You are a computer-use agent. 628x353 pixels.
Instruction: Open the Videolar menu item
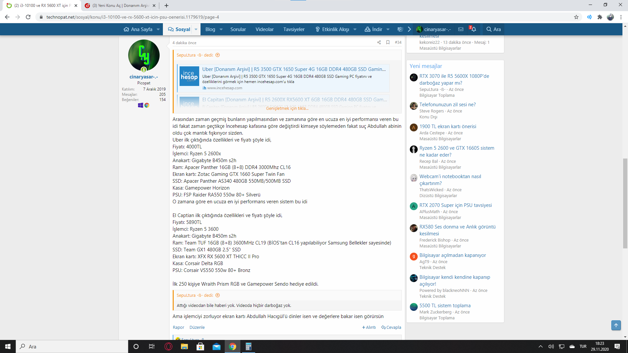(264, 29)
